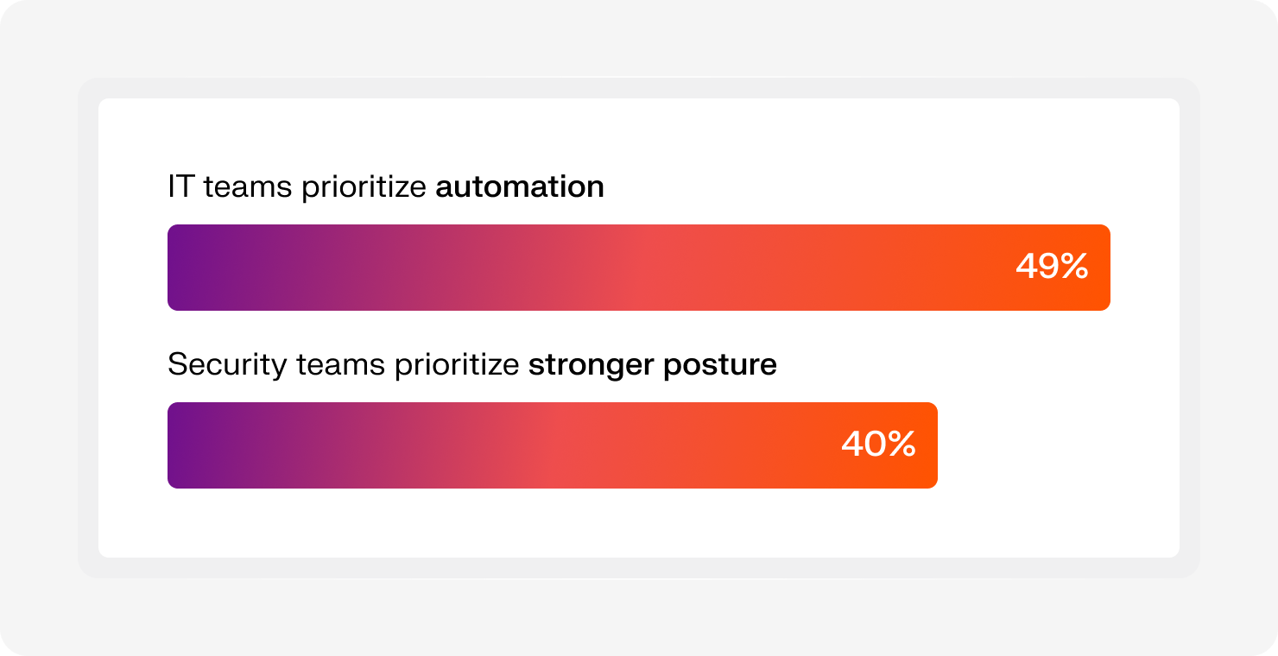Click the word "Security"
This screenshot has height=656, width=1278.
227,366
